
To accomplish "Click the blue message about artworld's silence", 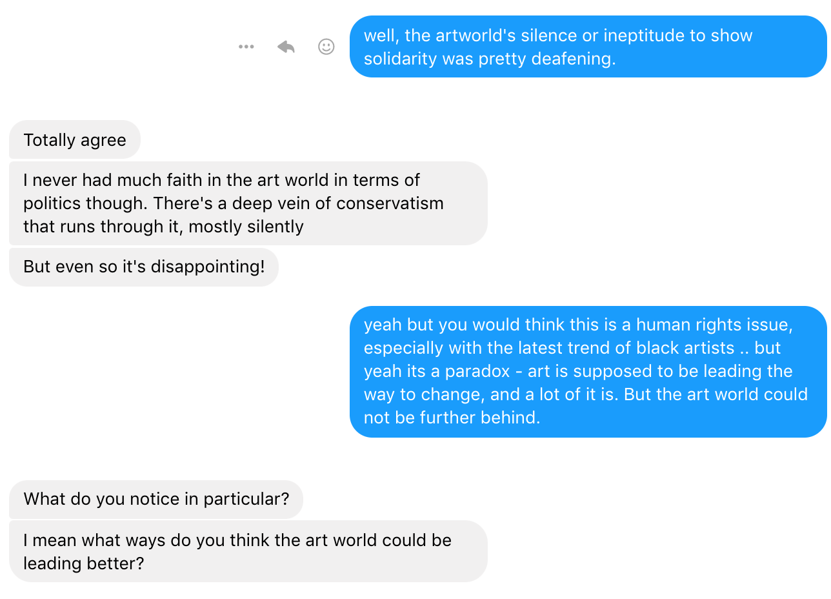I will pos(588,46).
